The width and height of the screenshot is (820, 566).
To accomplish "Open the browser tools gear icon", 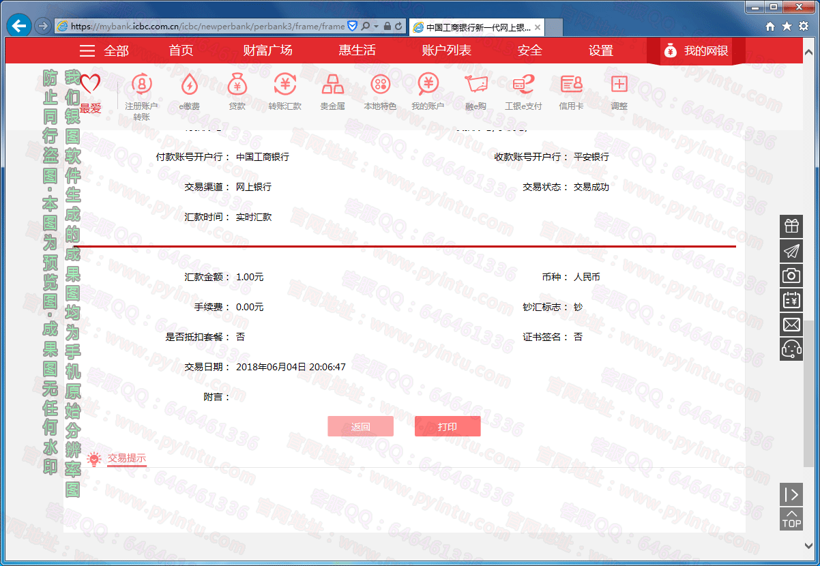I will point(803,26).
